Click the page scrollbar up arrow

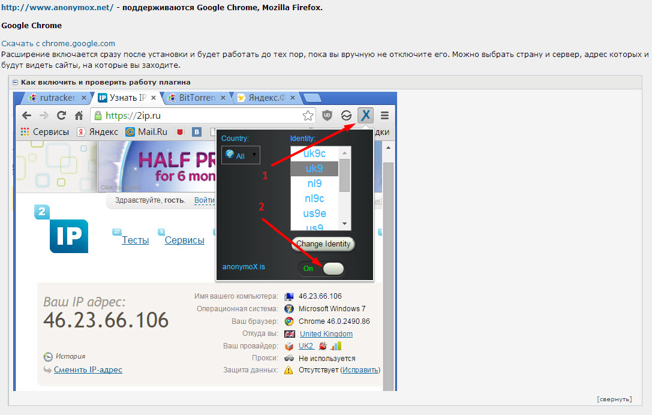pyautogui.click(x=388, y=148)
